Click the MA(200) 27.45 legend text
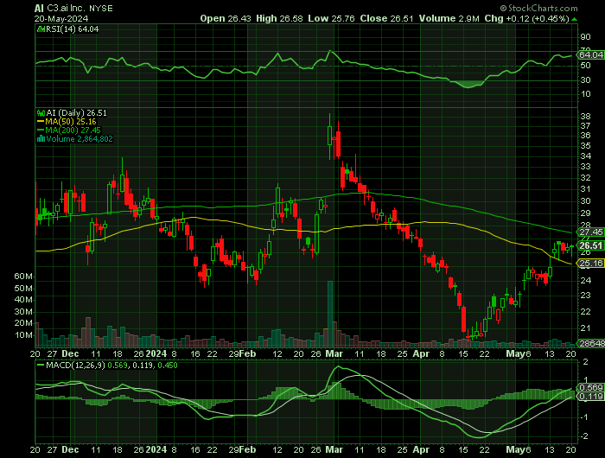The height and width of the screenshot is (458, 605). tap(73, 130)
